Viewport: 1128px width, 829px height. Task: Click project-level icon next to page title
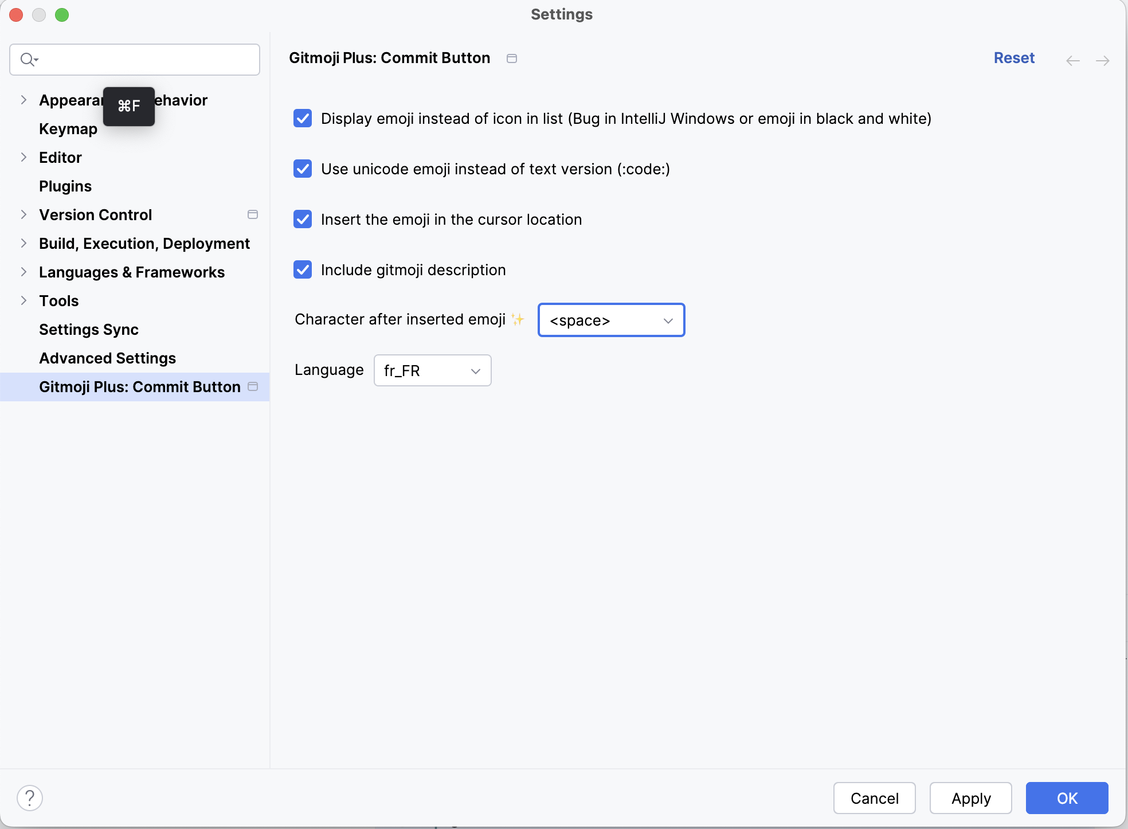pos(512,58)
